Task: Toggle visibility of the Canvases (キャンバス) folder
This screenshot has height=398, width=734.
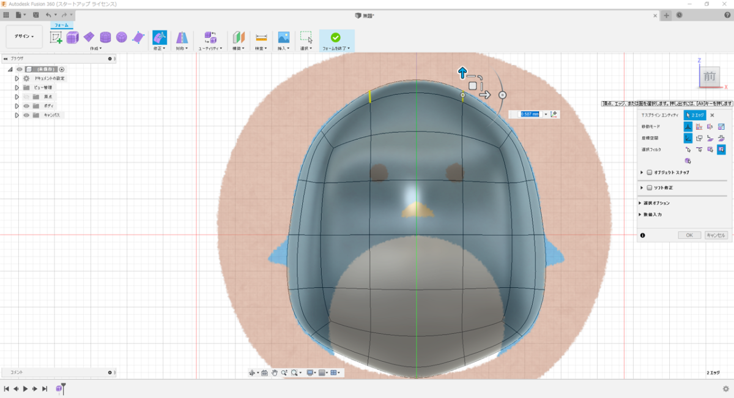Action: (26, 115)
